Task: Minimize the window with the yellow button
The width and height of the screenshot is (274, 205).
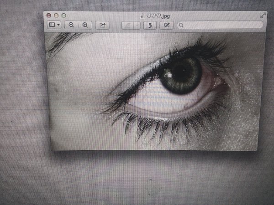Action: 56,15
